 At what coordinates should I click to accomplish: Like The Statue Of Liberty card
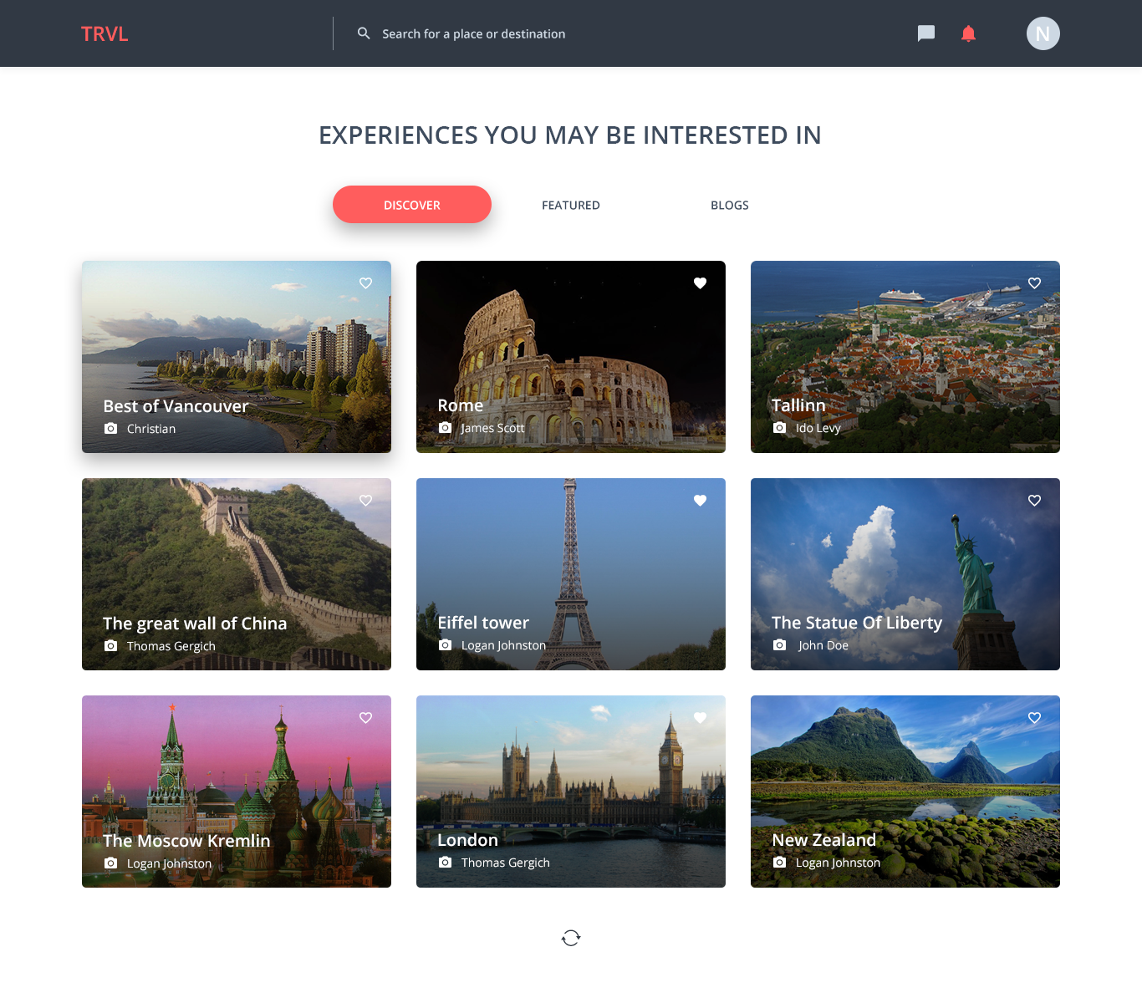1034,501
